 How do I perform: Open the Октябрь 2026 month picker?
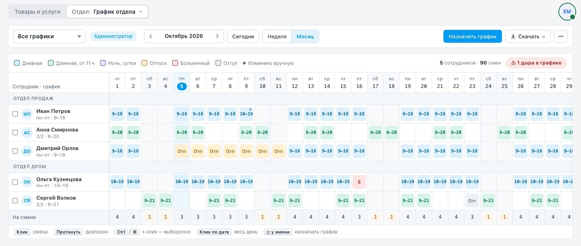pyautogui.click(x=184, y=36)
